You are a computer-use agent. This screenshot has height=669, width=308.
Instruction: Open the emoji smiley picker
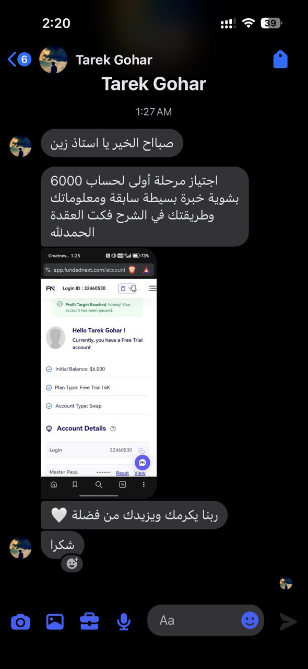coord(250,620)
